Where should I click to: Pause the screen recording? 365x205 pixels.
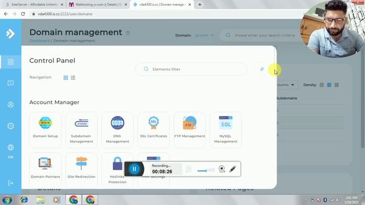(135, 169)
